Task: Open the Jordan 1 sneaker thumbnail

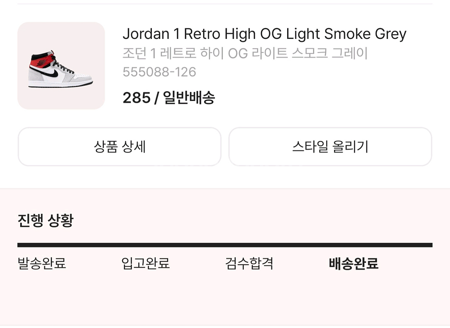Action: 61,66
